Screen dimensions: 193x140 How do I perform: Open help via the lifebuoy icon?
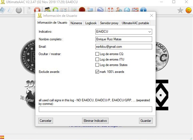pyautogui.click(x=110, y=10)
